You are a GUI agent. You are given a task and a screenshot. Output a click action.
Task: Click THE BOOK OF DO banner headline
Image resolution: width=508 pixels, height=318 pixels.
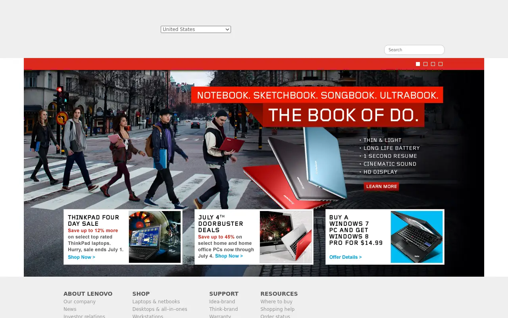[x=344, y=115]
